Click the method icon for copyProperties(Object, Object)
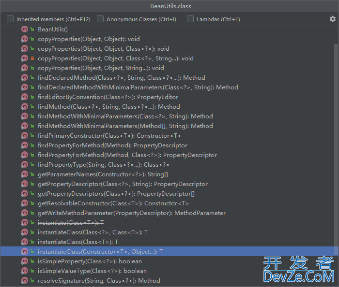This screenshot has height=287, width=339. [25, 39]
